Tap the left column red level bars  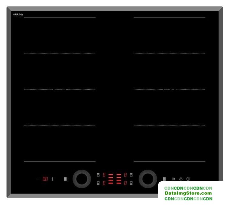tap(111, 179)
